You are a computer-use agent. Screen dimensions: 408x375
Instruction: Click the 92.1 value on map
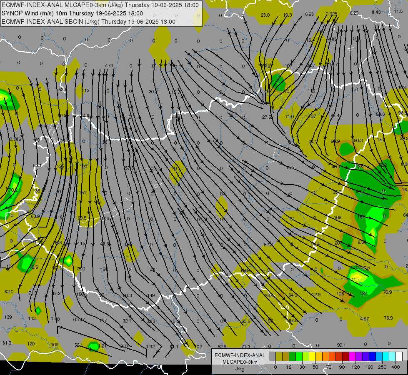point(103,295)
